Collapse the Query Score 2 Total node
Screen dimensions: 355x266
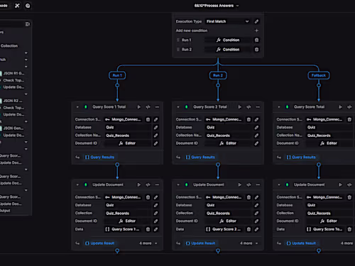coord(178,107)
